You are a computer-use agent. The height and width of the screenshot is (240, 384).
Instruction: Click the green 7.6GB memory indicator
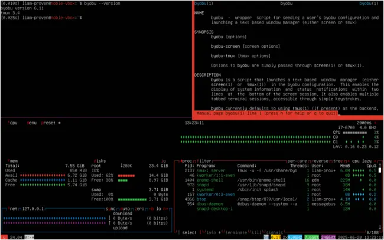coord(312,237)
